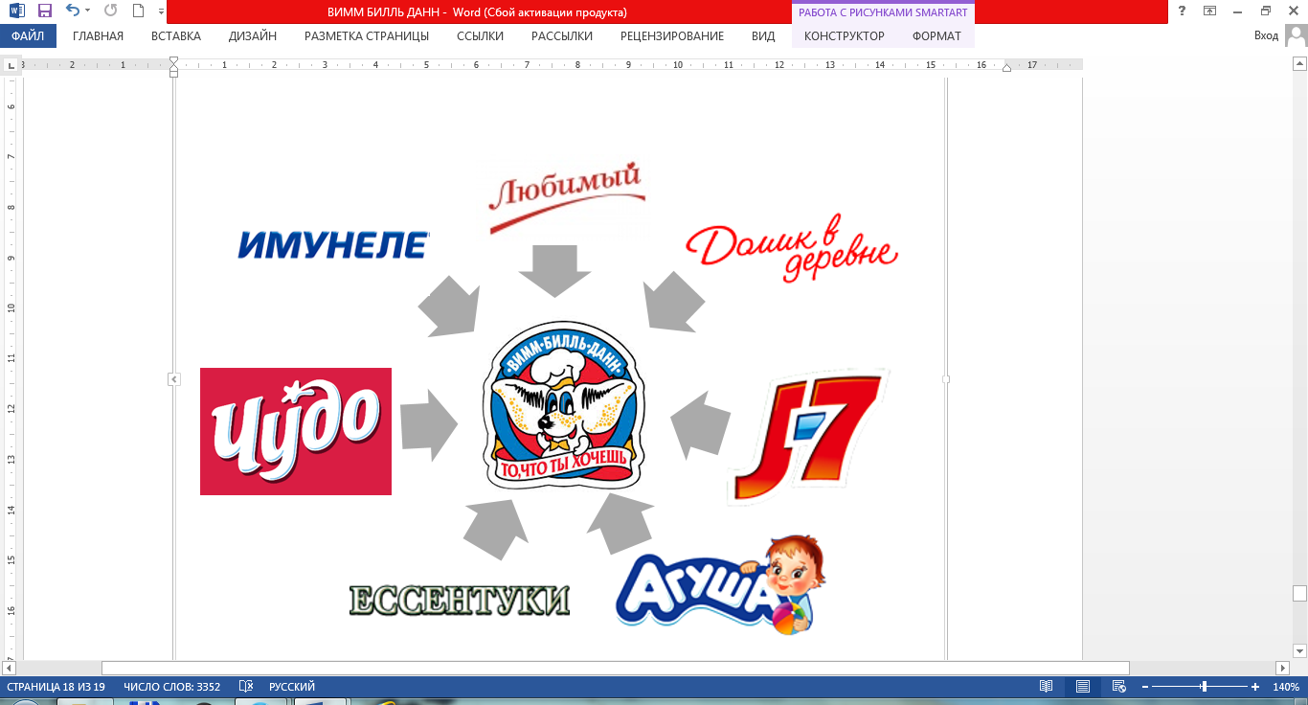Select the Агуша logo picture
This screenshot has width=1308, height=705.
tap(720, 584)
